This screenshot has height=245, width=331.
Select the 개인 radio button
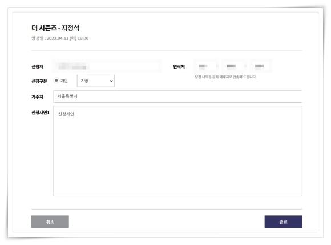[56, 81]
